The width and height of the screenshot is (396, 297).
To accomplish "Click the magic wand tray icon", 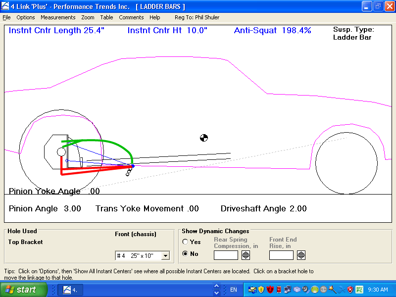I will tap(332, 290).
